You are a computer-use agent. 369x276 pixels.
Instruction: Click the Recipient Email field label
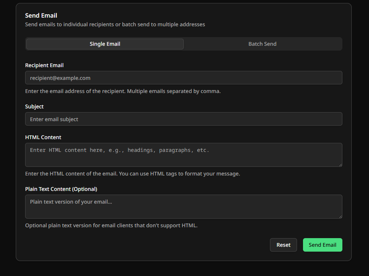pyautogui.click(x=44, y=65)
